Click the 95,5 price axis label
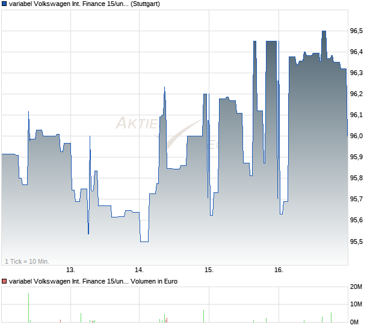 (357, 241)
